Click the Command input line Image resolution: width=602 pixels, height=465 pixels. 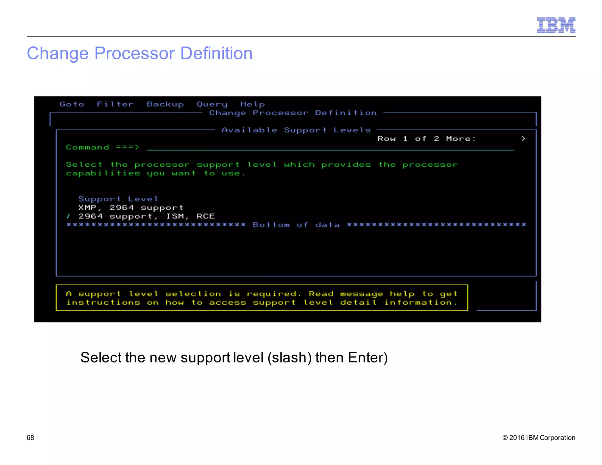pyautogui.click(x=330, y=147)
